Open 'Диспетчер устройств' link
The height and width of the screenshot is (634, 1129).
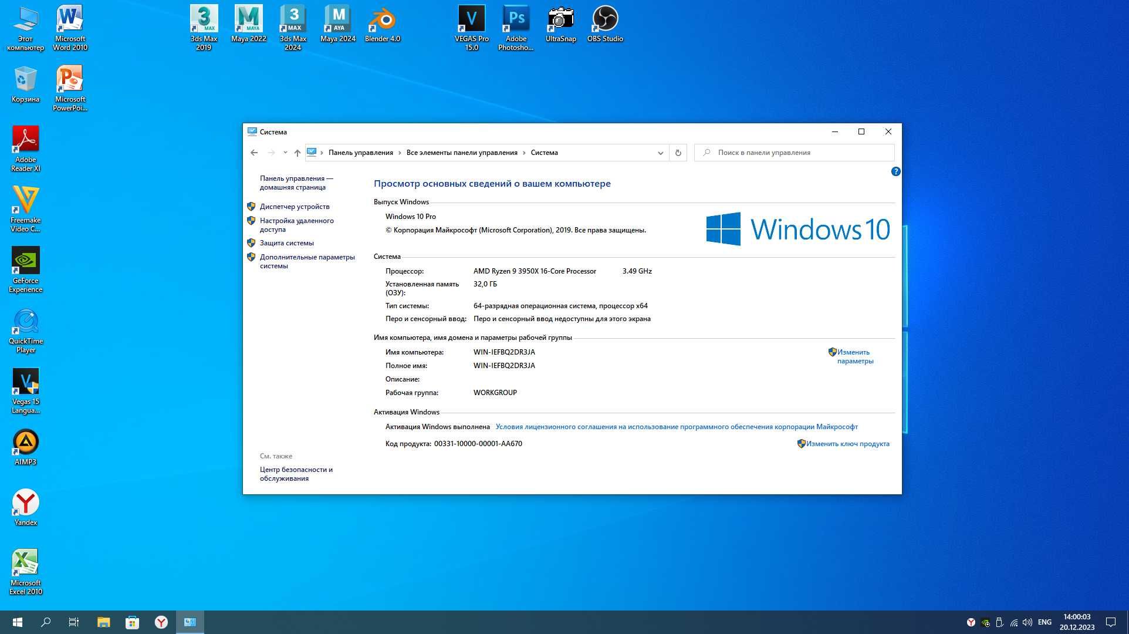click(x=295, y=207)
